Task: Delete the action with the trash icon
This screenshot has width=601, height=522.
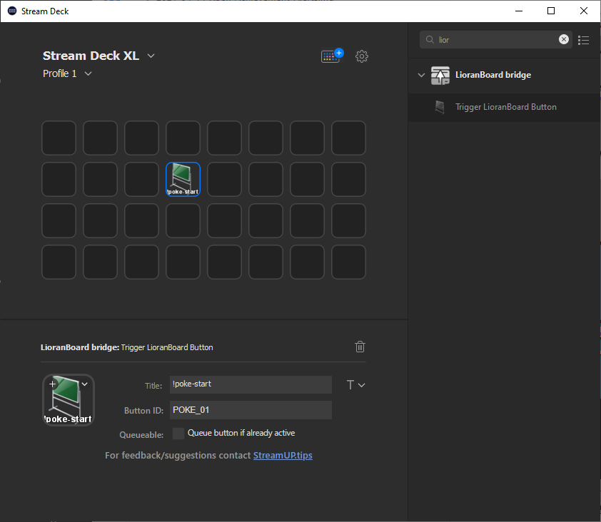Action: coord(360,347)
